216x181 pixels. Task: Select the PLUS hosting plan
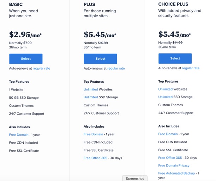[101, 59]
